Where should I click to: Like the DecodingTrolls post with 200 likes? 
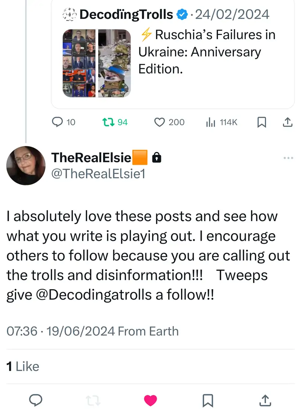160,122
